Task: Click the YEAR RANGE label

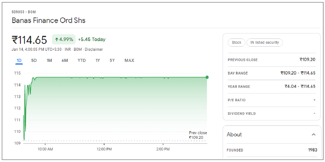Action: click(x=239, y=87)
